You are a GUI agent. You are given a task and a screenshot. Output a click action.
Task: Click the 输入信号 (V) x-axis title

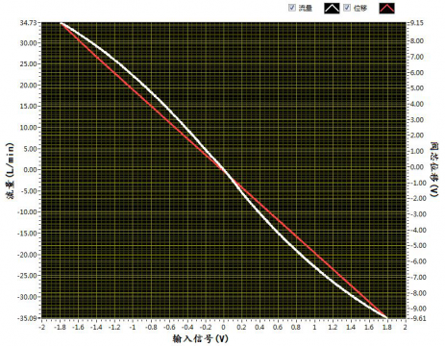[201, 338]
